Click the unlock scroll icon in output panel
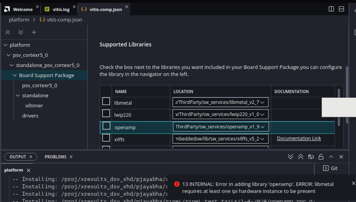 click(x=321, y=157)
